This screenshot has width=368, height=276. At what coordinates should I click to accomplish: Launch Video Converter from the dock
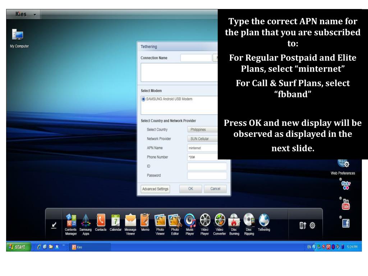[220, 224]
